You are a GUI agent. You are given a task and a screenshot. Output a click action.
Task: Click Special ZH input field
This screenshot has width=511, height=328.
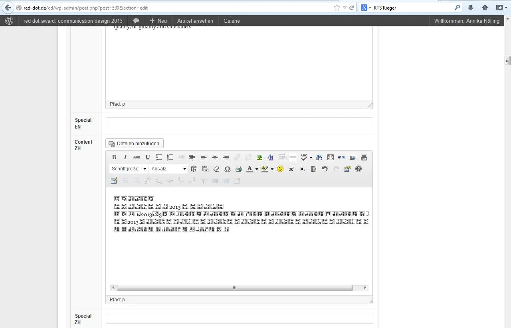point(240,318)
